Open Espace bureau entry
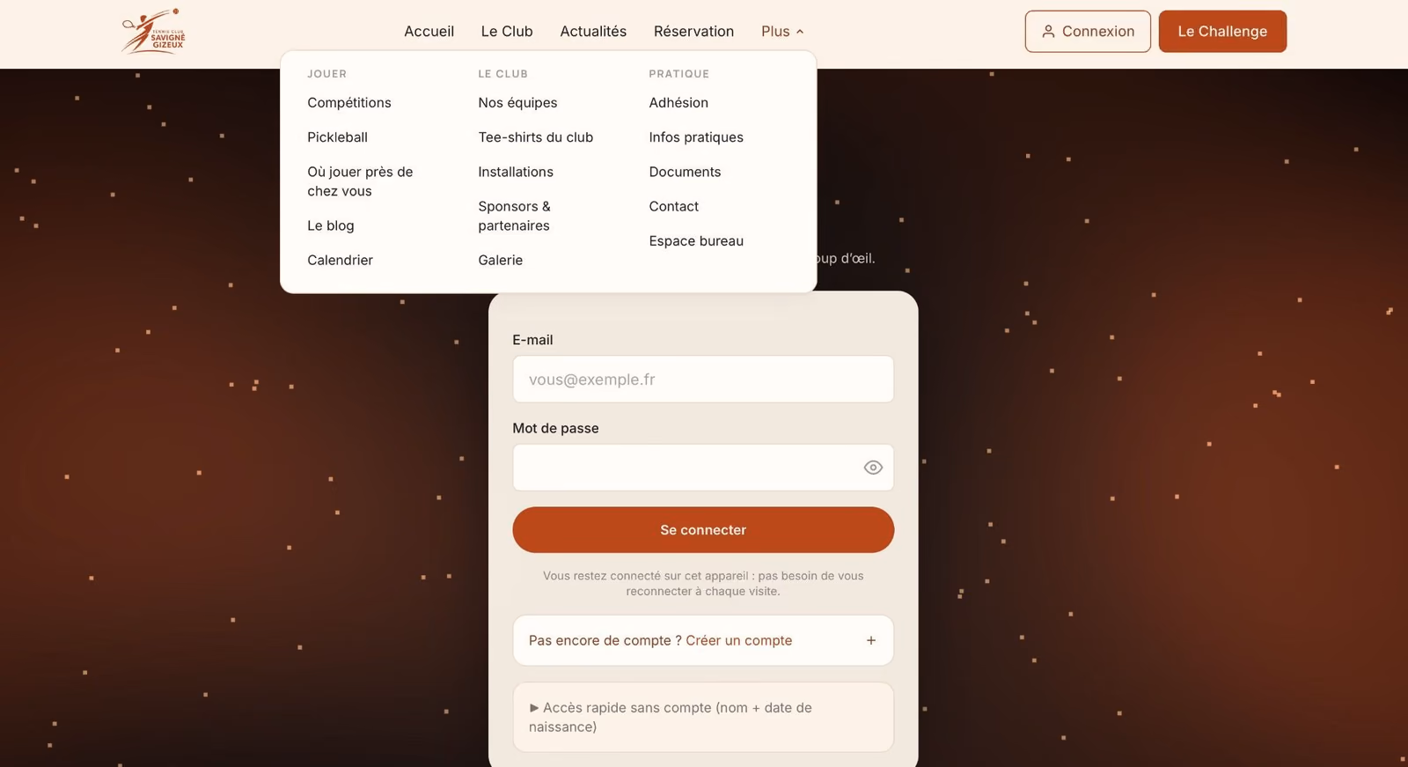 (696, 240)
